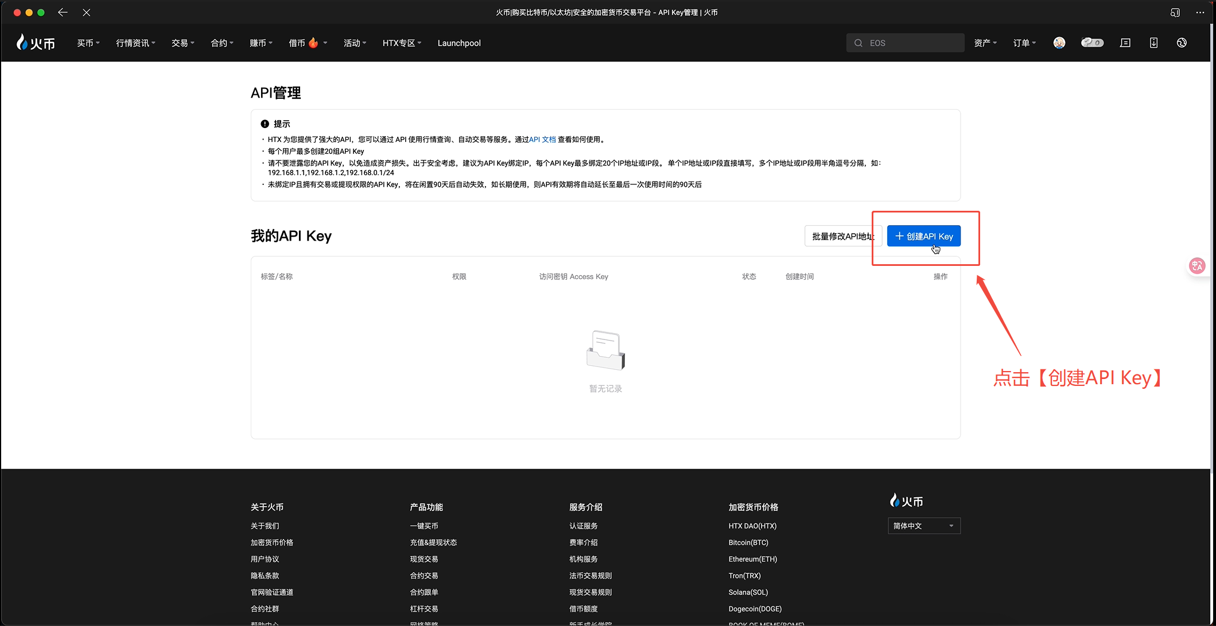Image resolution: width=1216 pixels, height=626 pixels.
Task: Focus the EOS search field
Action: click(x=905, y=43)
